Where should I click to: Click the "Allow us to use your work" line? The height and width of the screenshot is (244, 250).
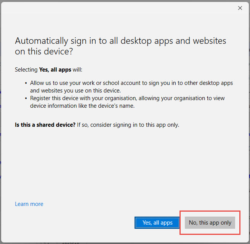131,83
